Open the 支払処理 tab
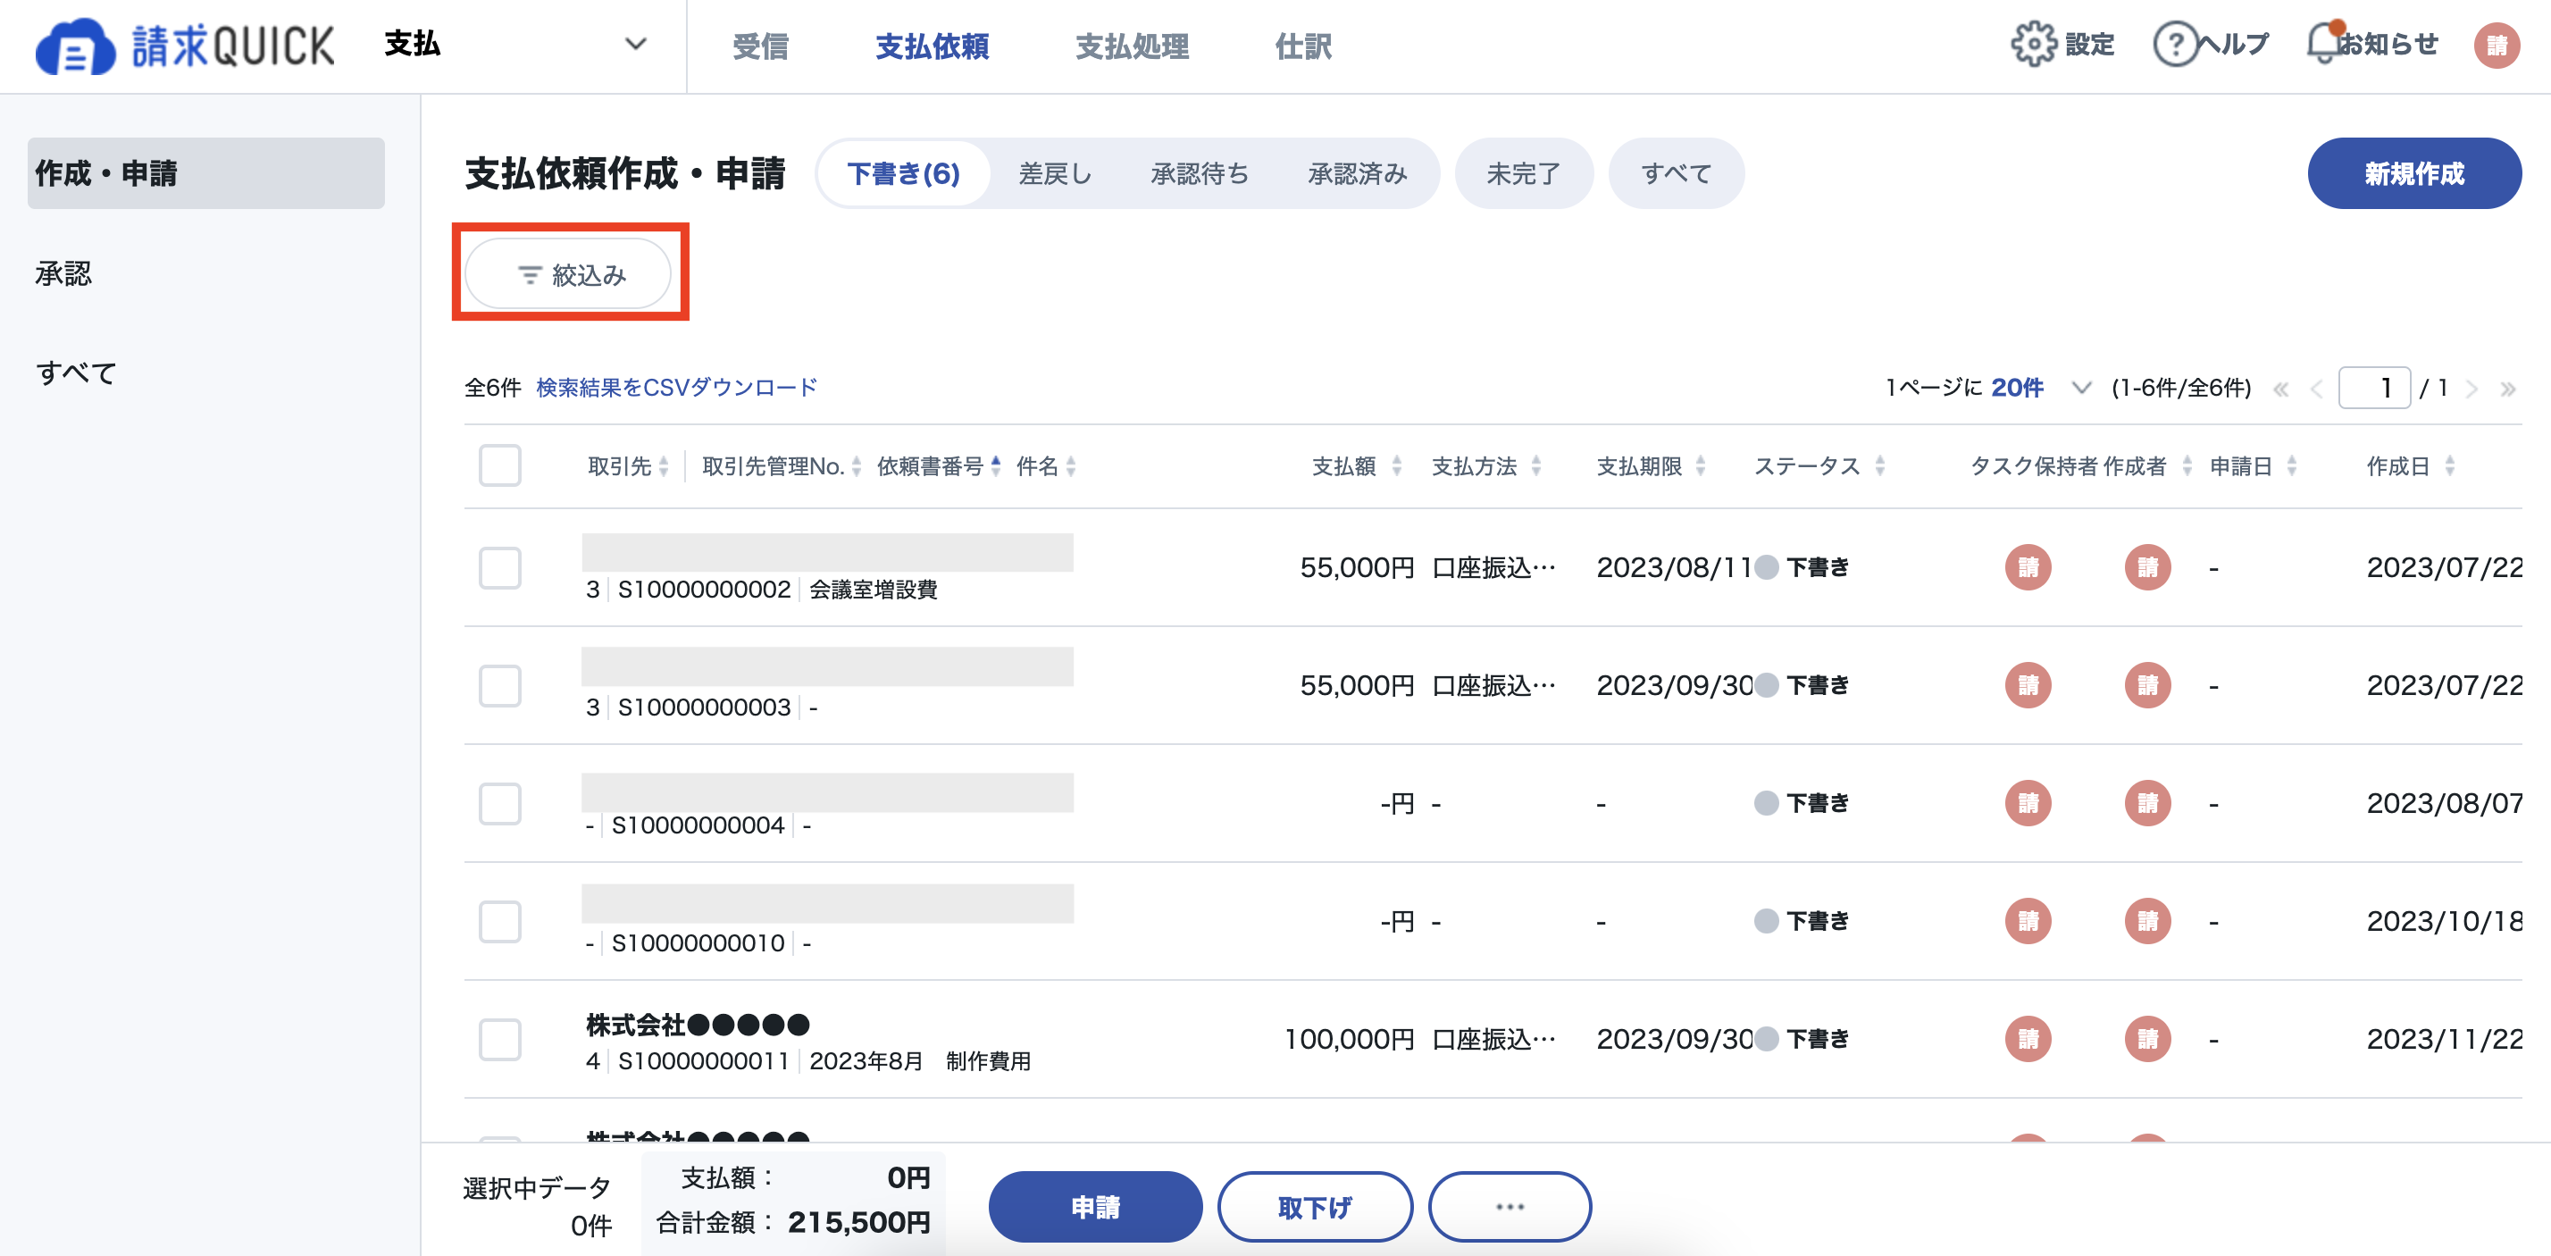 click(1132, 46)
